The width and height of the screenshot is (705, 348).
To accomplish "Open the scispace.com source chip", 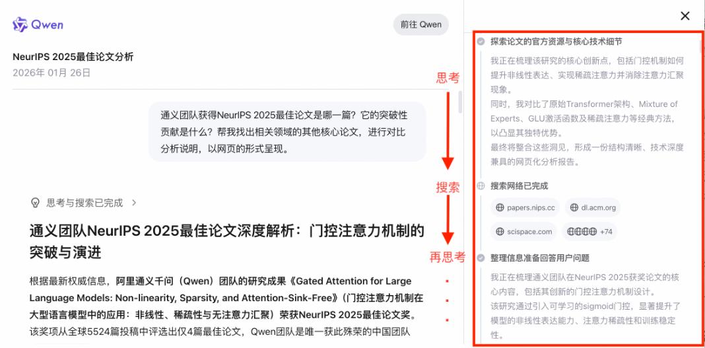I will [x=523, y=232].
